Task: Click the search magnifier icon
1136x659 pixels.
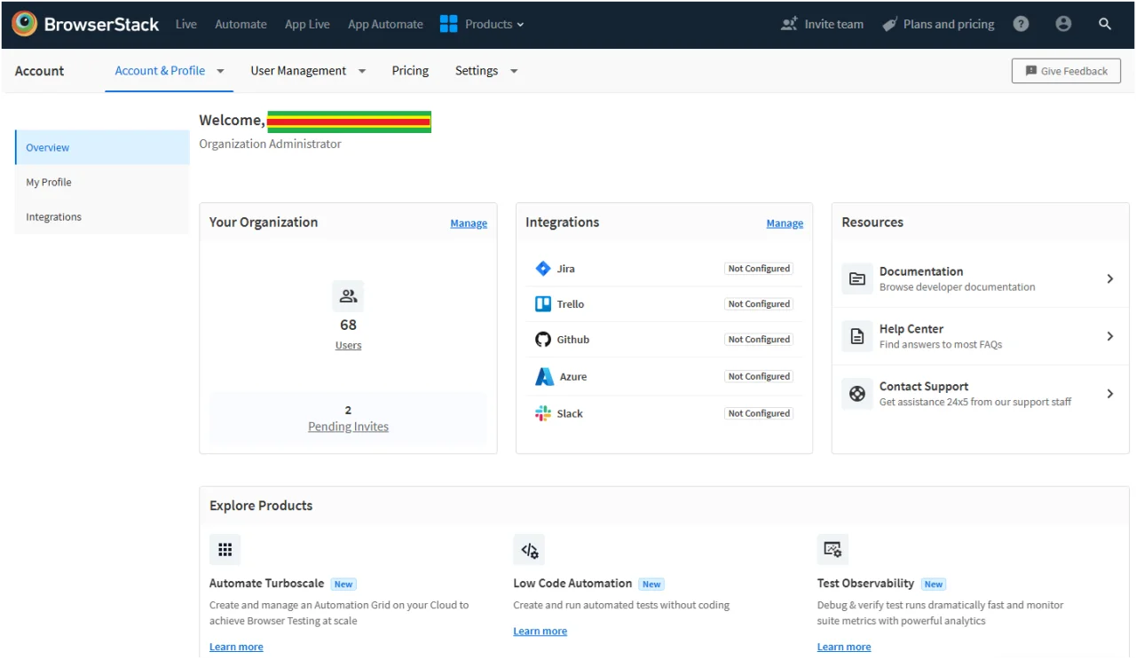Action: [1105, 24]
